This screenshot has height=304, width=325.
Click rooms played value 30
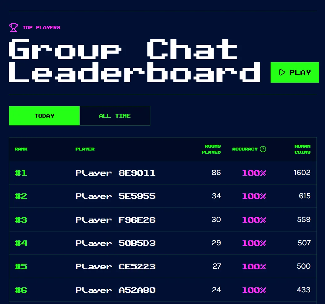point(216,219)
